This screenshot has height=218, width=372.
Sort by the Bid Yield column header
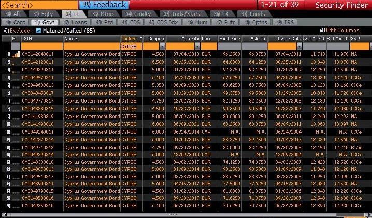338,39
